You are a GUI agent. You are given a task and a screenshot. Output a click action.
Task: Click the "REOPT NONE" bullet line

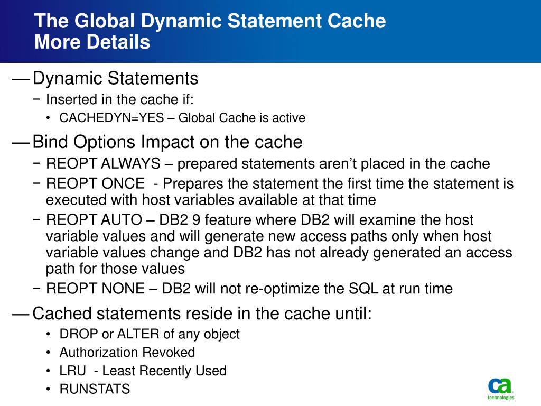pos(249,289)
